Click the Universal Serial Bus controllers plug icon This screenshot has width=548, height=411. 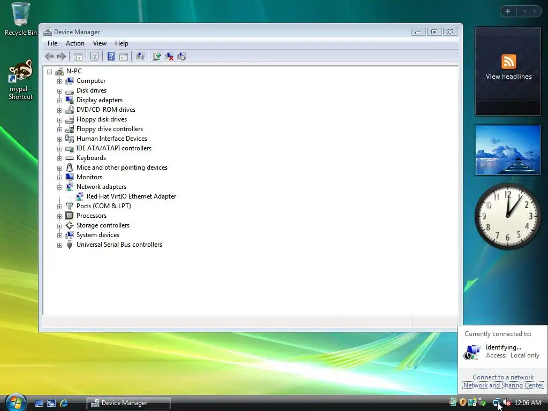[70, 245]
